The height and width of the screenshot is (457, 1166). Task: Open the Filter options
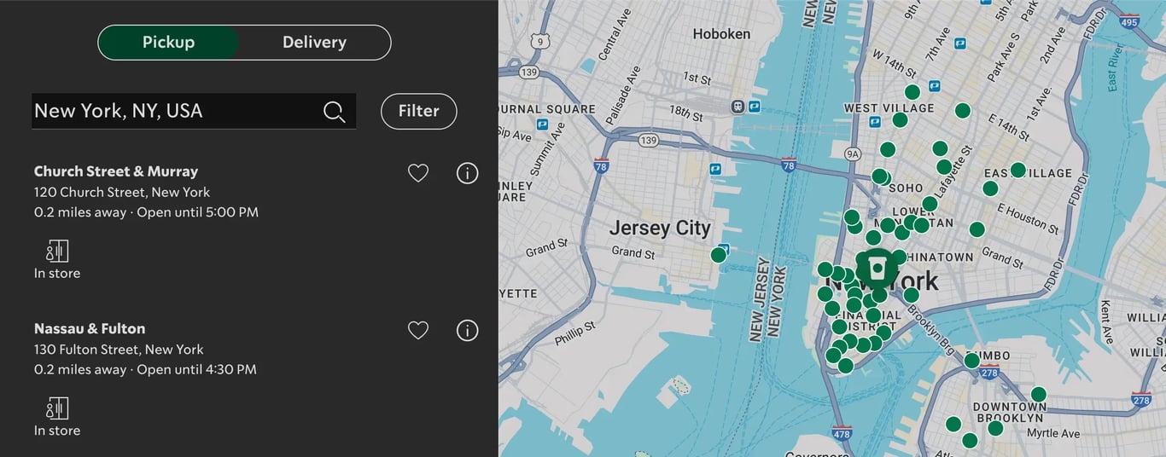(418, 111)
